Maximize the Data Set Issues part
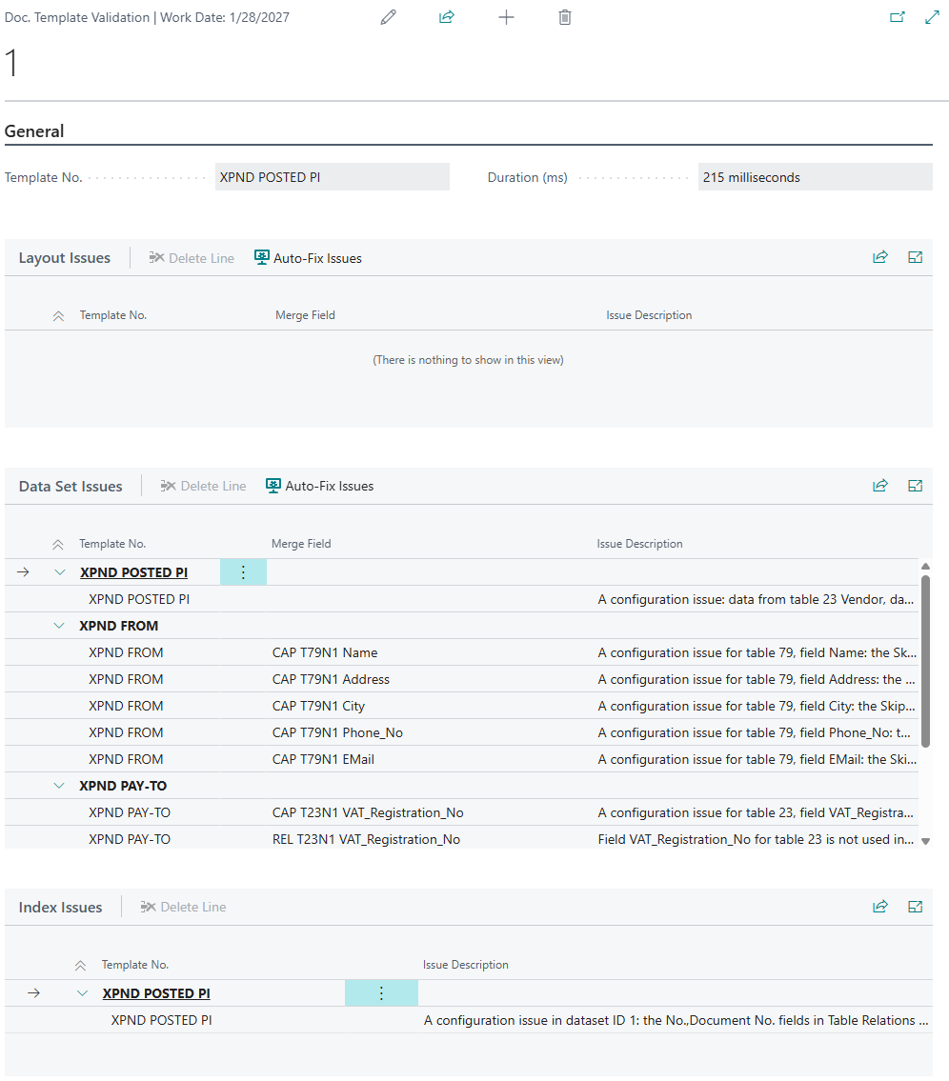This screenshot has width=949, height=1081. 915,486
